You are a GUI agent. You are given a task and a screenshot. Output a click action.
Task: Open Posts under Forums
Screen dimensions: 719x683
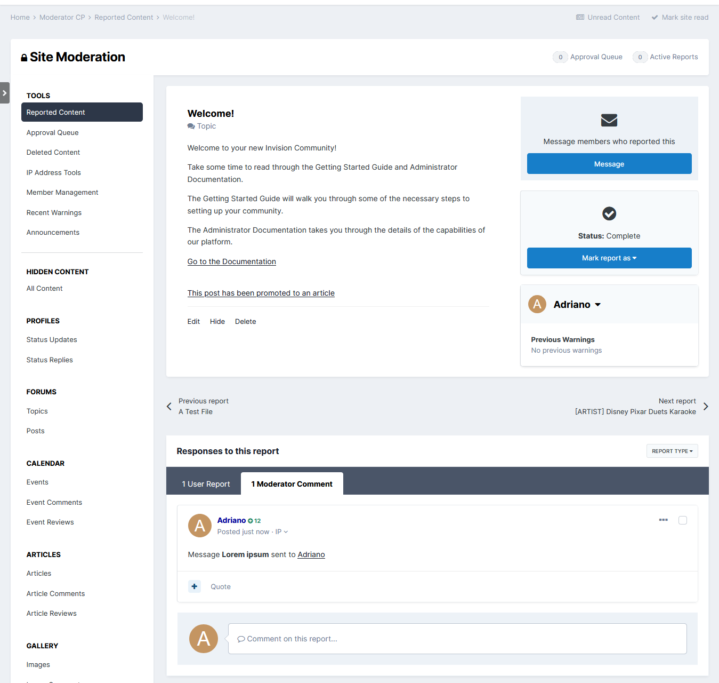point(36,431)
